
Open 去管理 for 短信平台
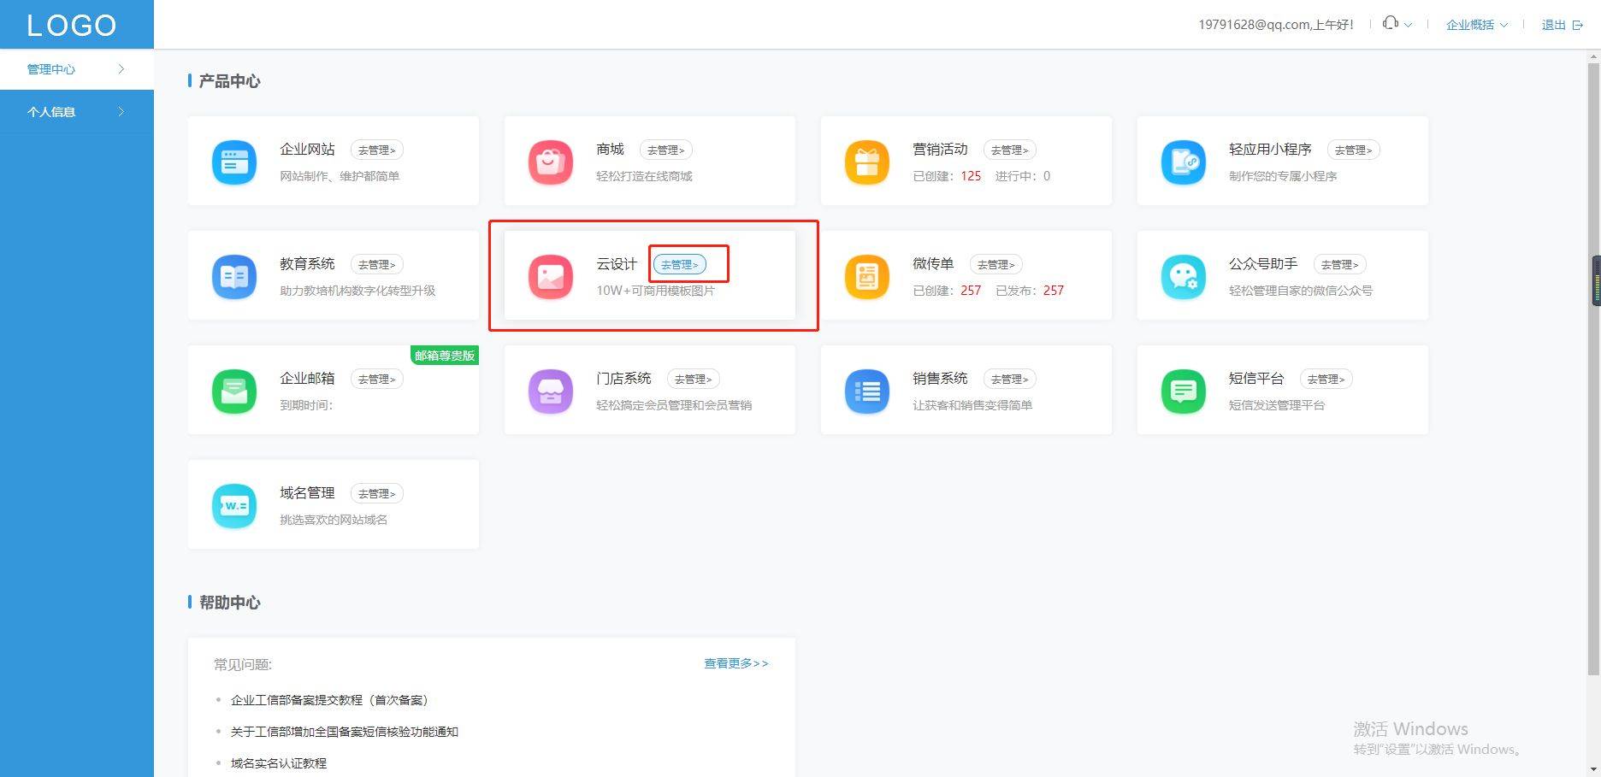1326,379
